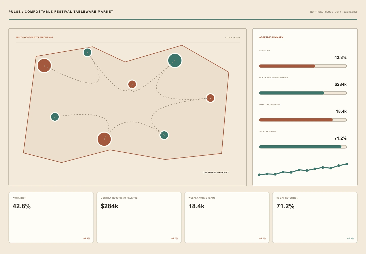Click the −1.3% change on the retention card
This screenshot has height=254, width=366.
click(x=350, y=239)
